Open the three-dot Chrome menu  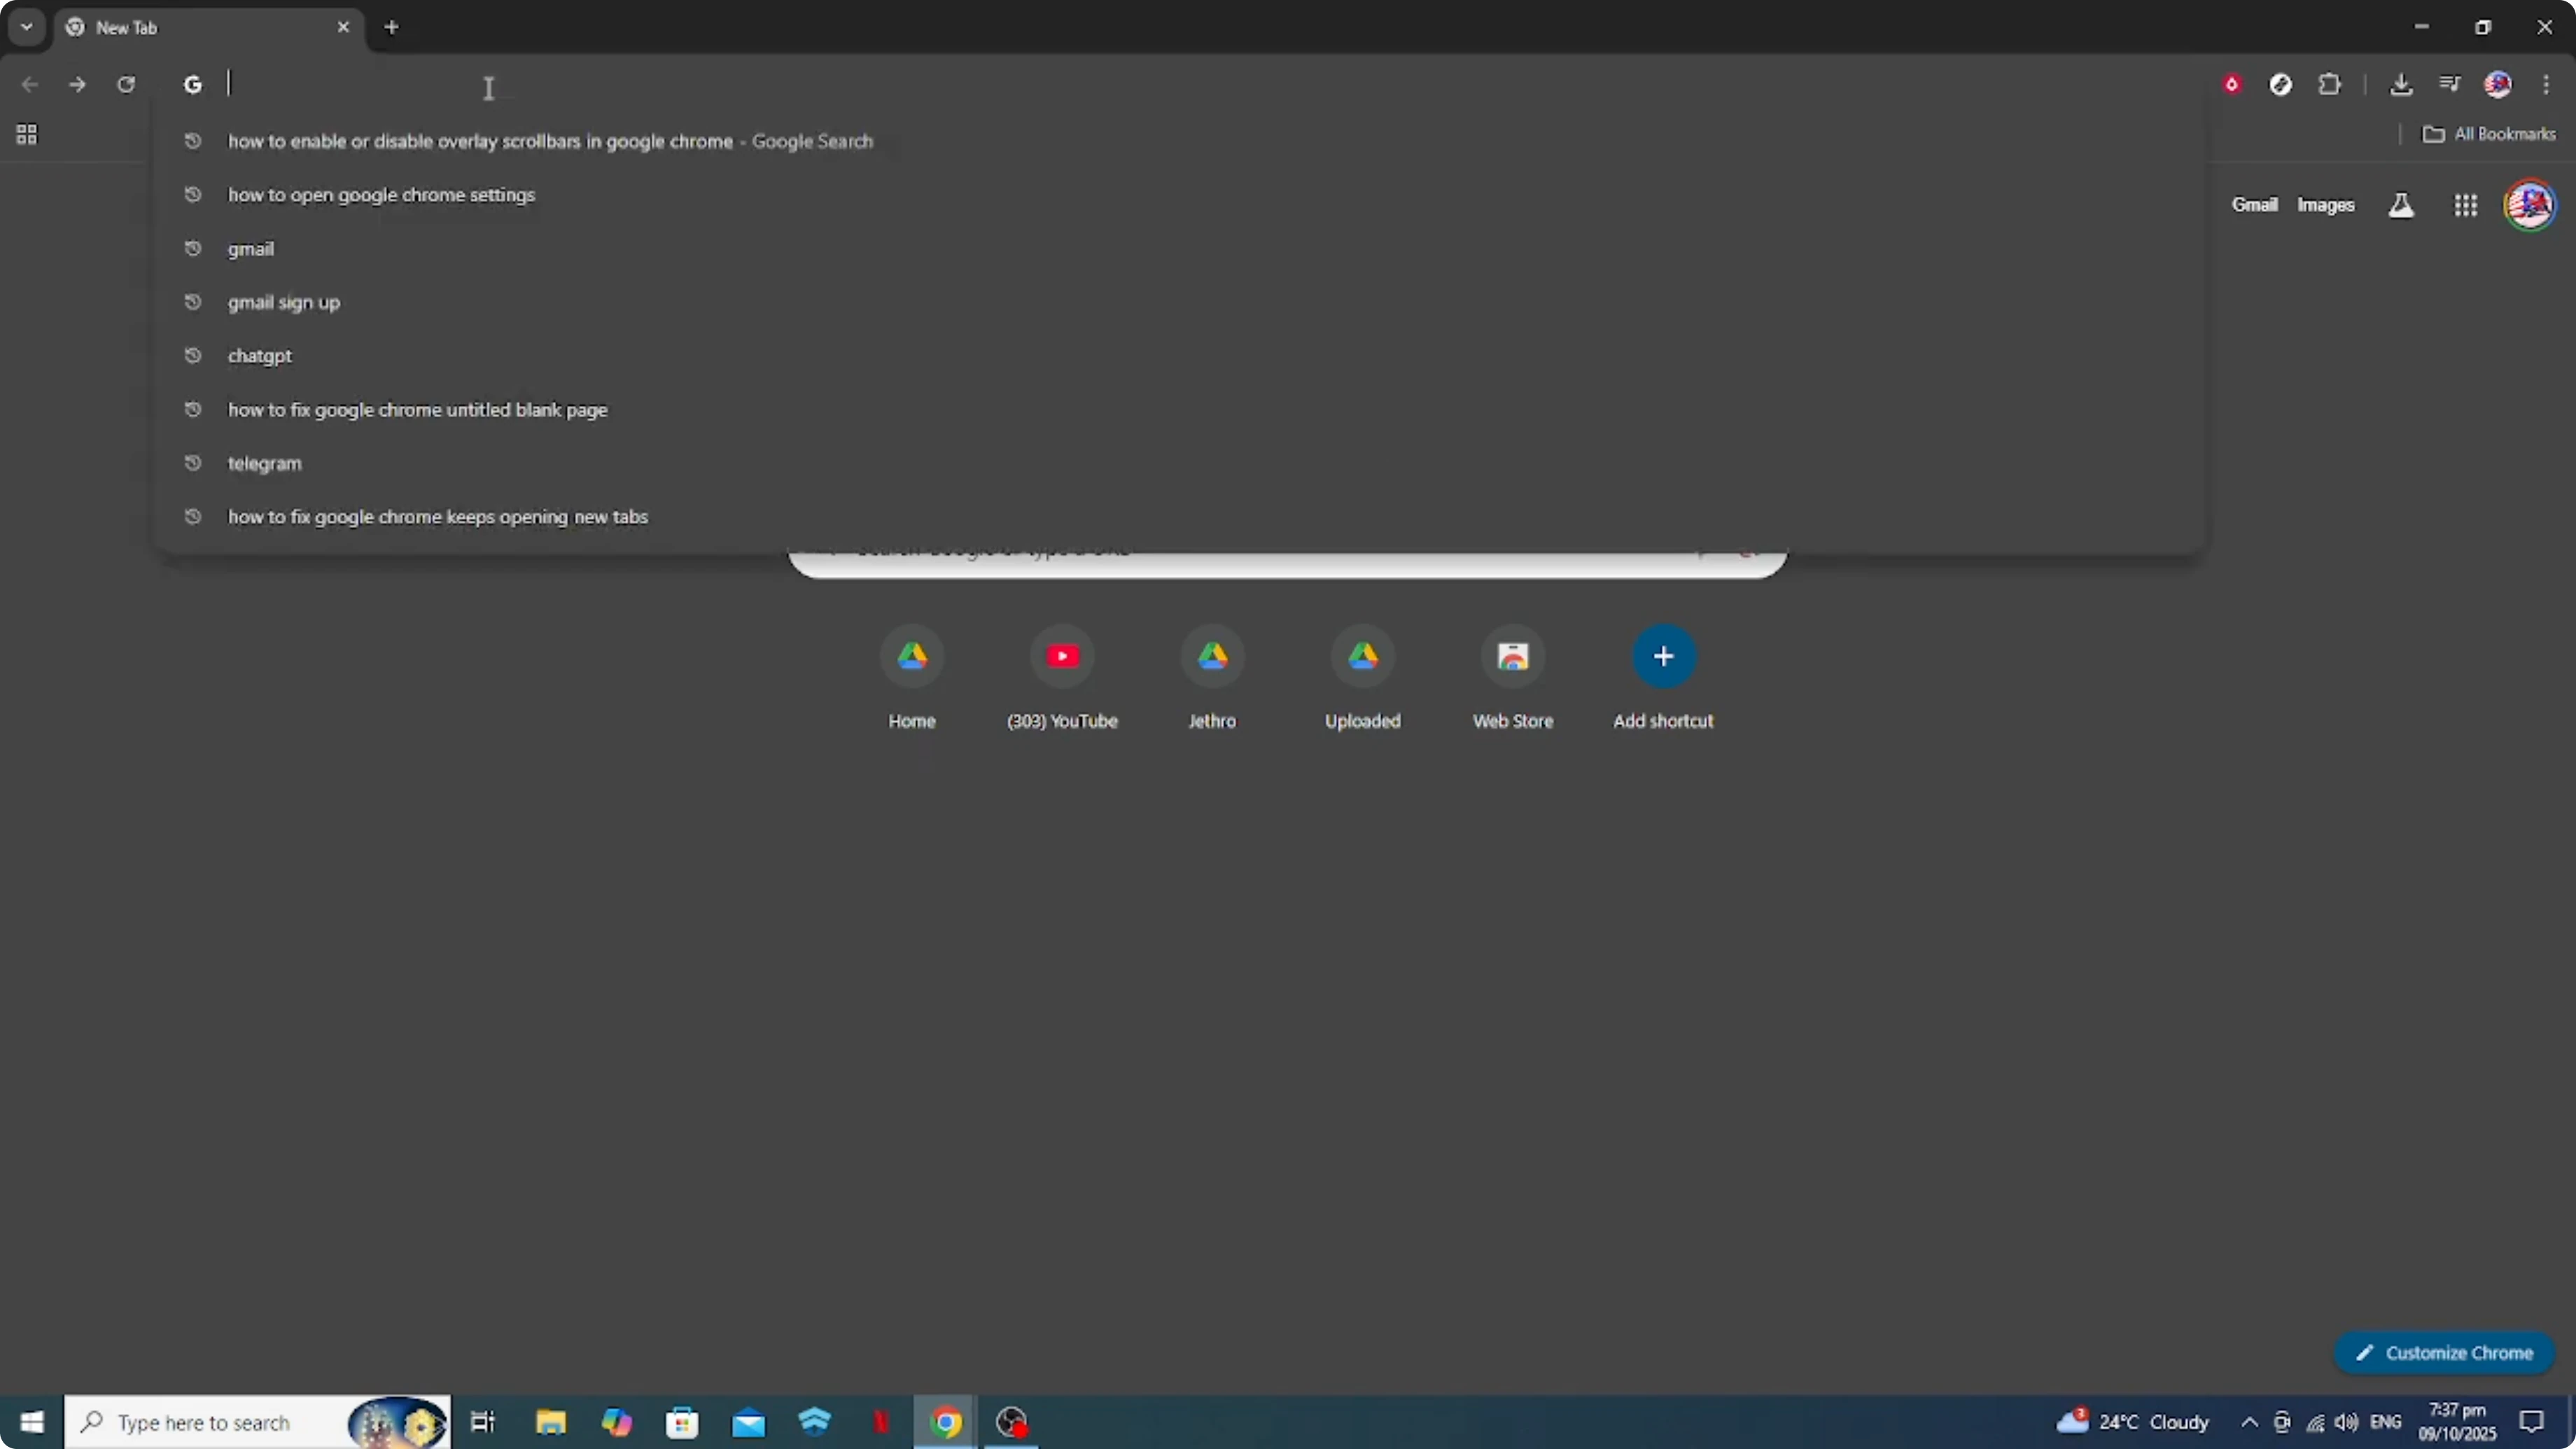2548,84
